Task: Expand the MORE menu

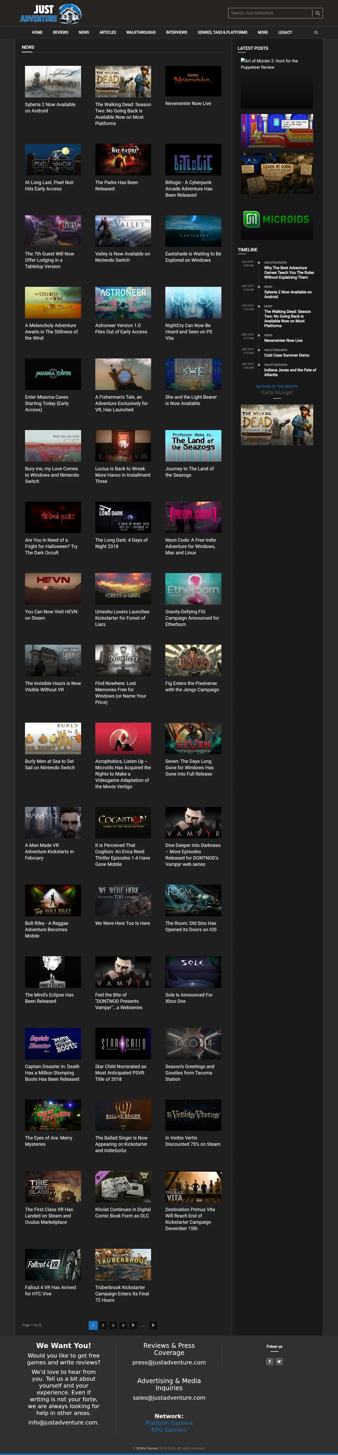Action: point(263,33)
